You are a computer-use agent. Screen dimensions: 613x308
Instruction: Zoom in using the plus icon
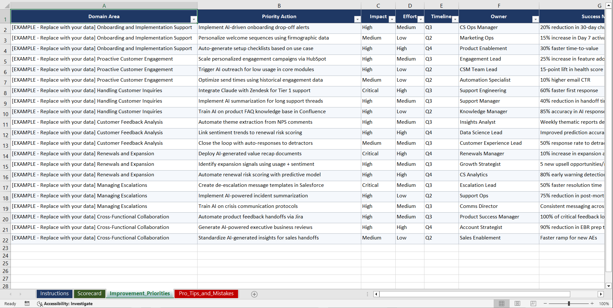point(592,304)
